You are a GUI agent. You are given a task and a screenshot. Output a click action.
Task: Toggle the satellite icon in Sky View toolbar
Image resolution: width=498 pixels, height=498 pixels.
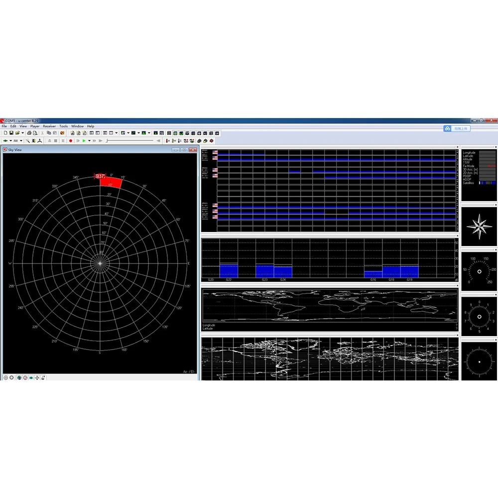[x=31, y=377]
